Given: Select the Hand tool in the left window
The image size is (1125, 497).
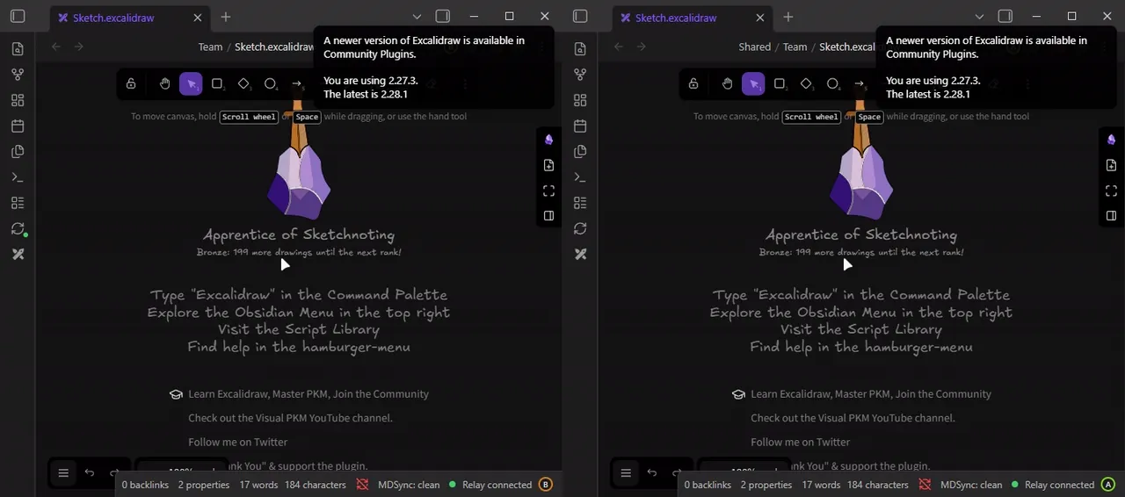Looking at the screenshot, I should click(x=164, y=83).
